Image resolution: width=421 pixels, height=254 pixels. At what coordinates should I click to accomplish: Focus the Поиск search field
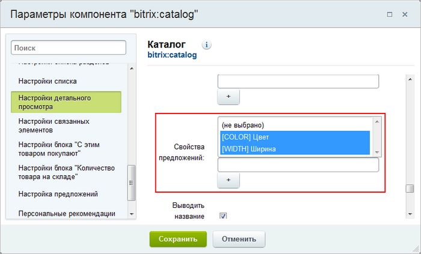(69, 48)
